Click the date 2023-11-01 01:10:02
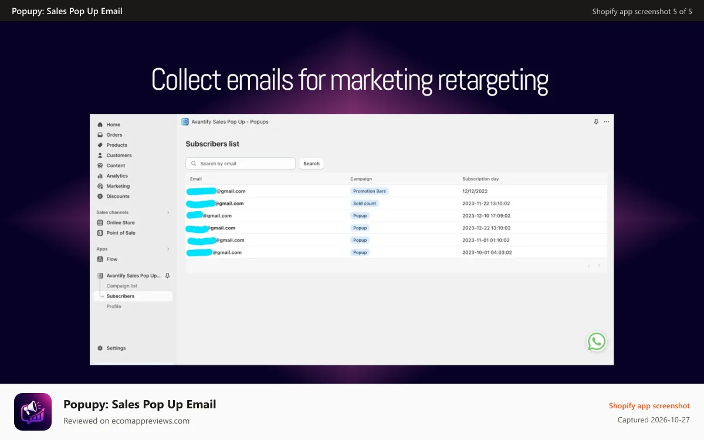 (486, 241)
